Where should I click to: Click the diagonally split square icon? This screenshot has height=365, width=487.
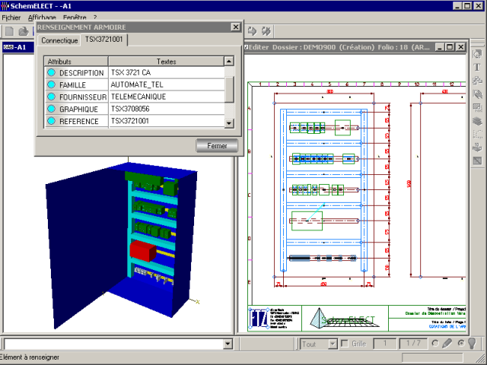477,160
